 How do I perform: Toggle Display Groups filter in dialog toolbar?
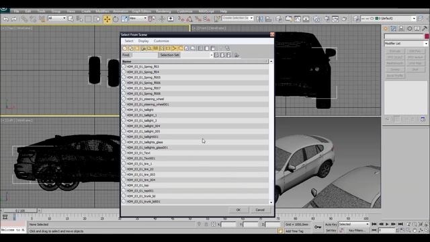162,48
